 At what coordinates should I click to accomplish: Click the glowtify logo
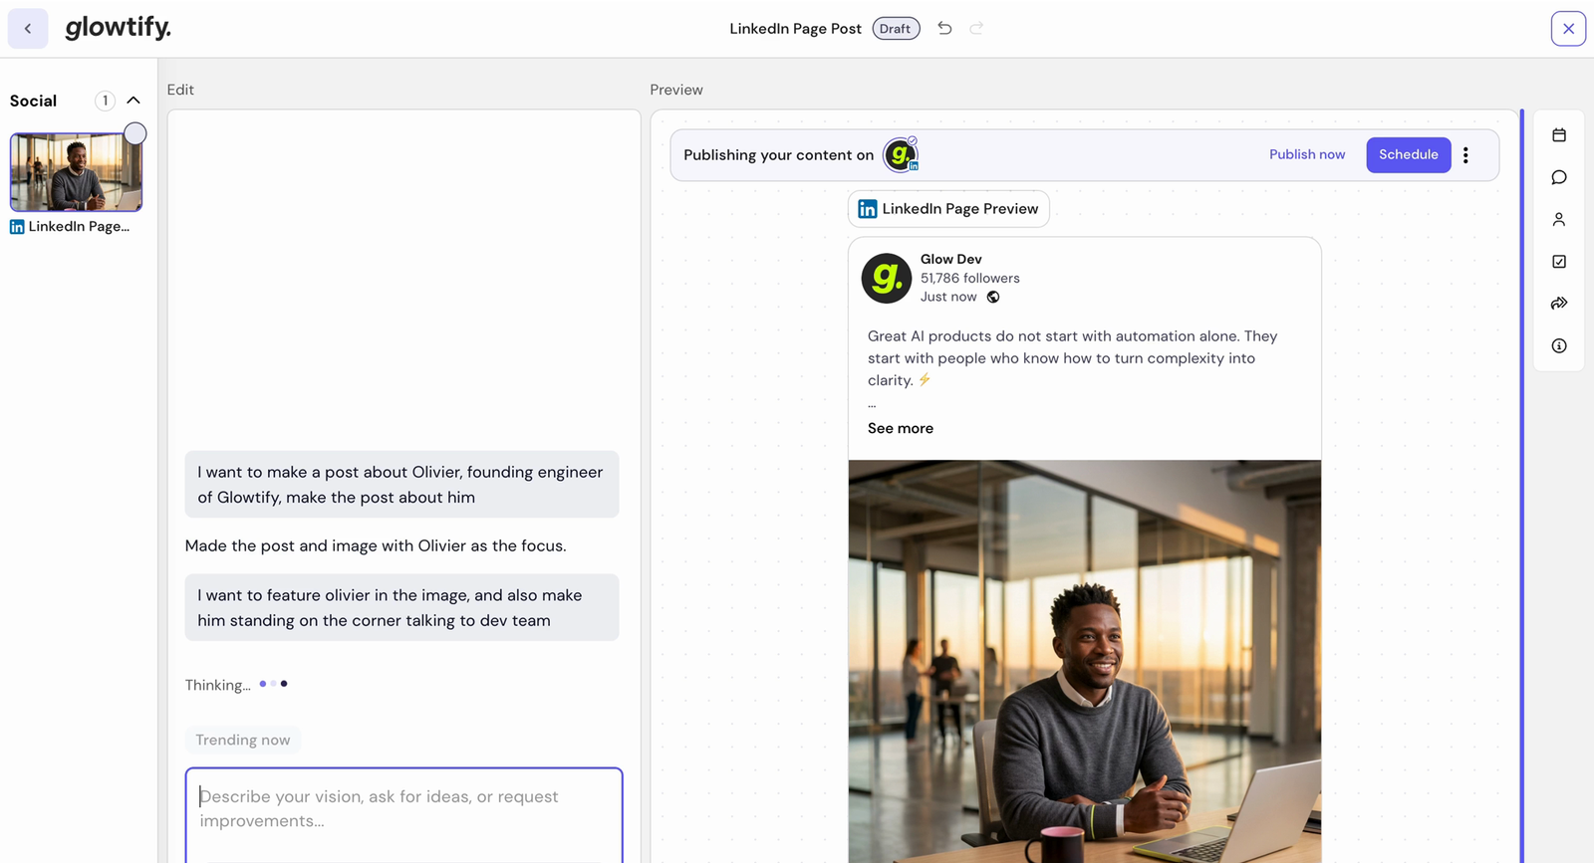(x=118, y=28)
